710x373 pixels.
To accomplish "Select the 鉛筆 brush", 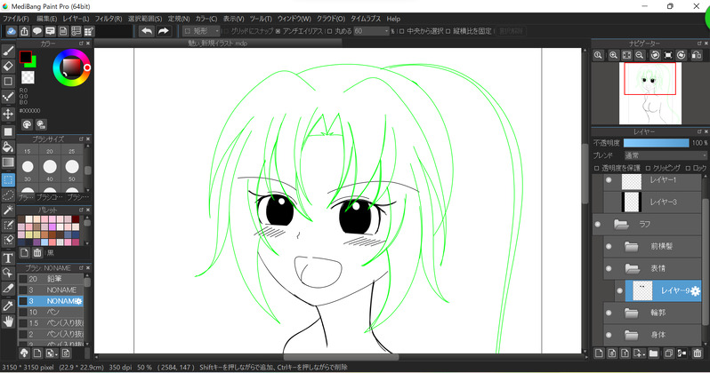I will pos(51,279).
